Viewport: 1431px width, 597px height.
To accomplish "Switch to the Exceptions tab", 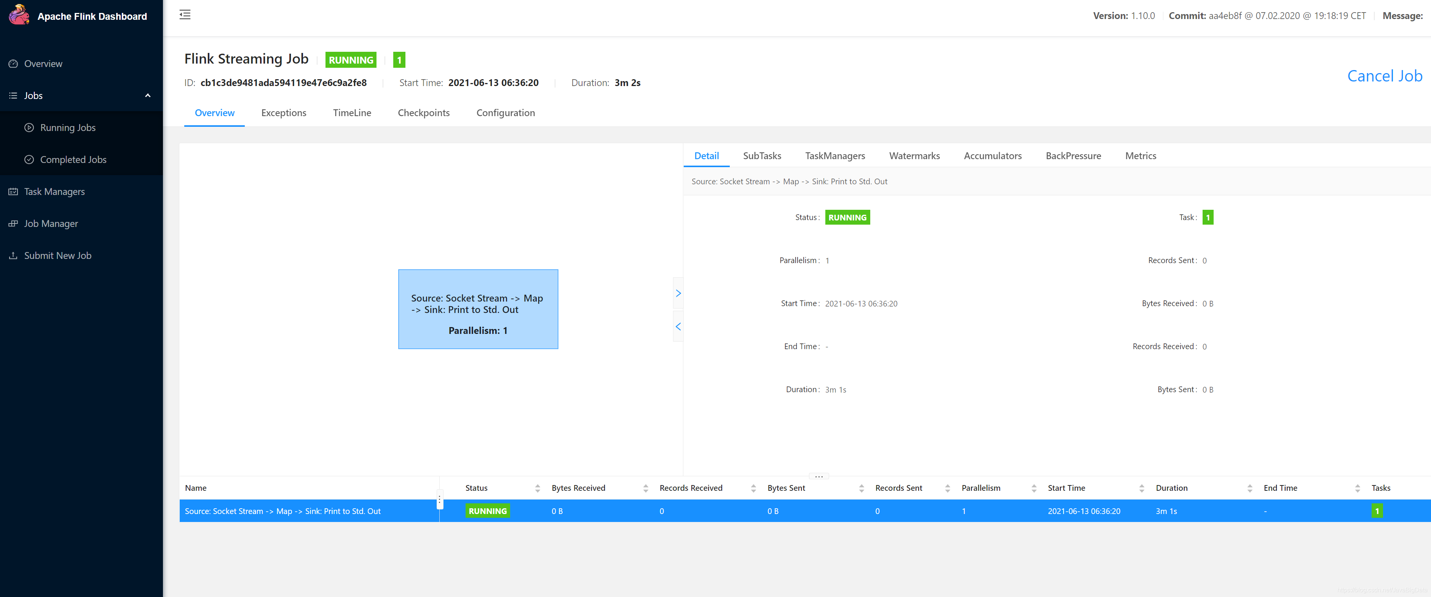I will [283, 113].
